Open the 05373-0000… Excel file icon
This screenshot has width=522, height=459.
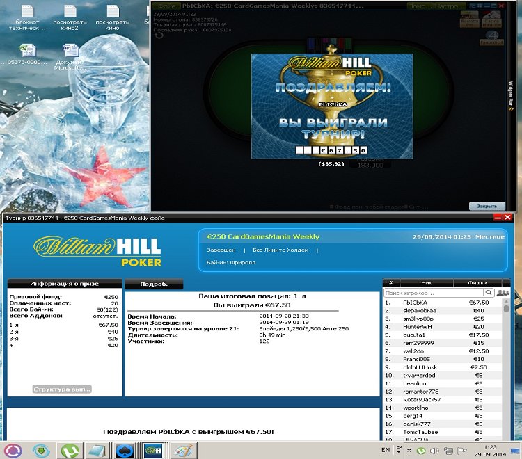pos(27,54)
